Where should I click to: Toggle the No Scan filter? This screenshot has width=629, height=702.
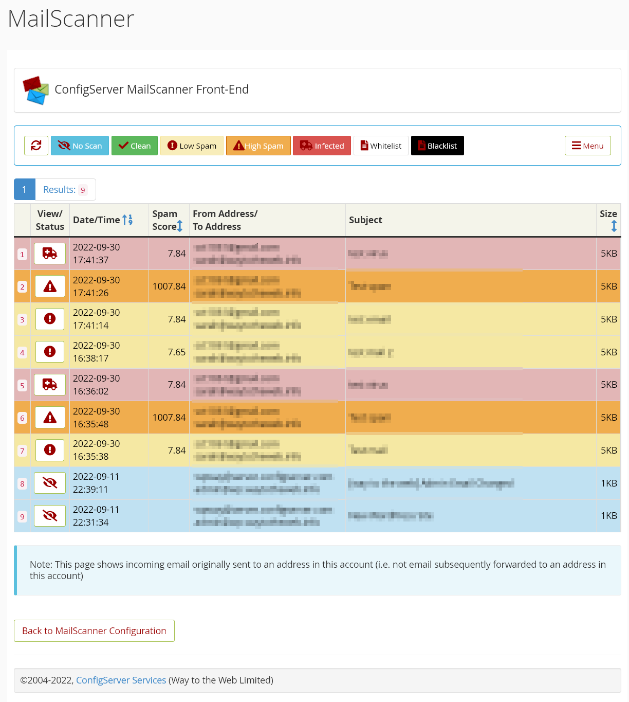click(80, 146)
